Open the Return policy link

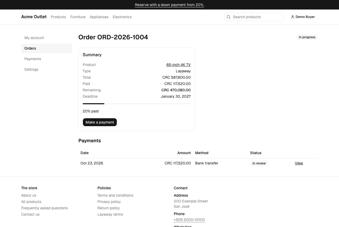109,208
